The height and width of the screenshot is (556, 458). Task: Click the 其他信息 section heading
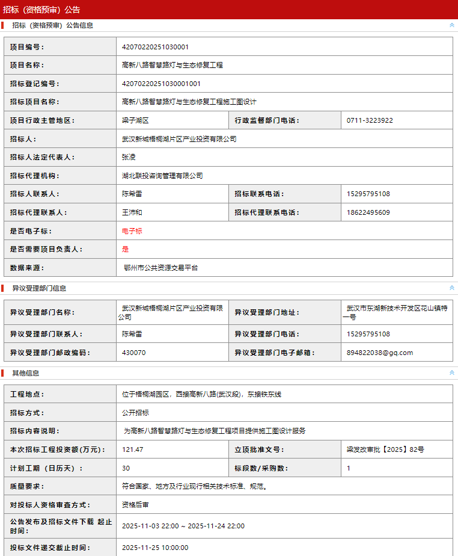click(26, 373)
